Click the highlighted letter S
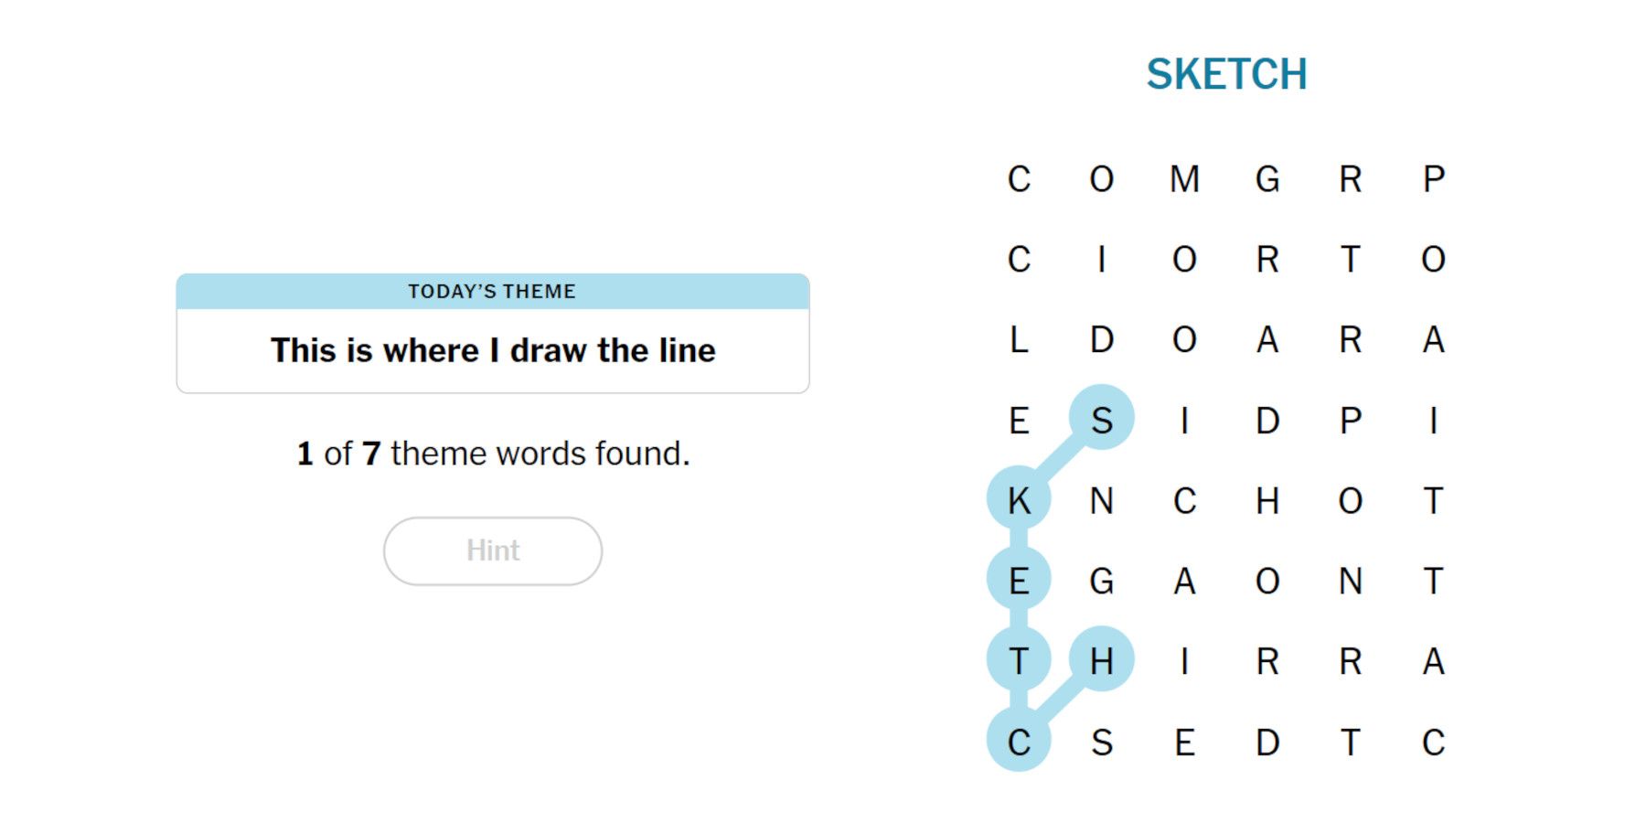1646x823 pixels. (x=1101, y=419)
